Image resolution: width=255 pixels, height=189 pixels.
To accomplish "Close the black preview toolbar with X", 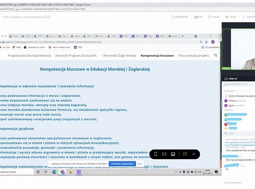I will [x=194, y=154].
